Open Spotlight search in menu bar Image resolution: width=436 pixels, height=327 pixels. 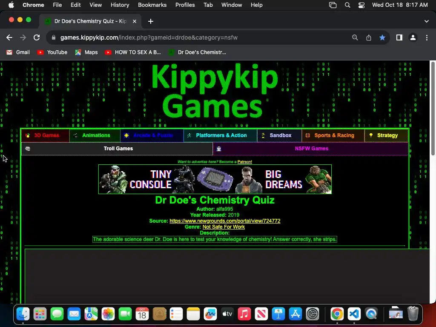pos(347,5)
